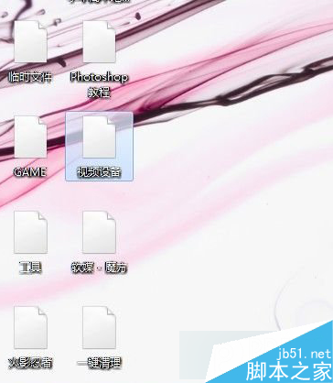The image size is (333, 383).
Task: Click the 临时文件 label text
Action: 30,77
